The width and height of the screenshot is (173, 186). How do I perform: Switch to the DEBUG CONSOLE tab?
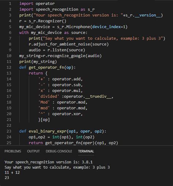(x=59, y=151)
